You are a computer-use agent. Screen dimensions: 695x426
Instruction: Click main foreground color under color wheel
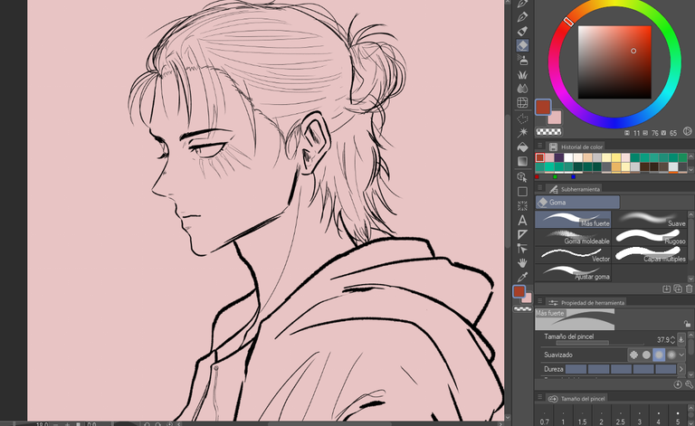pos(543,107)
